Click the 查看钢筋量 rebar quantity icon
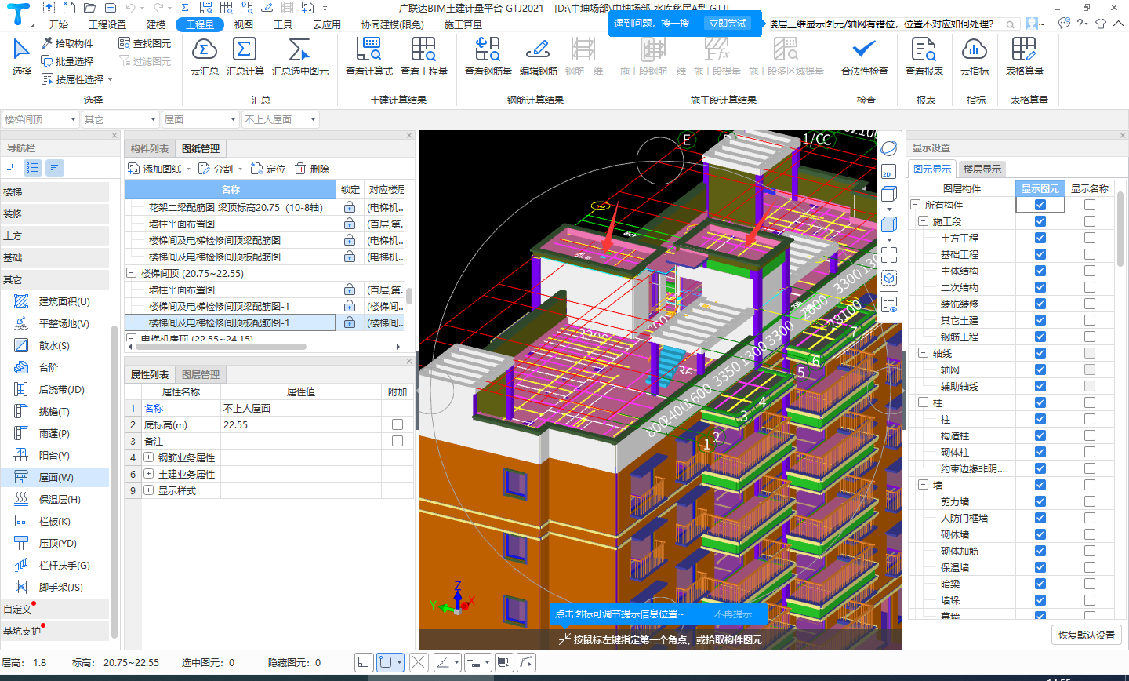1129x681 pixels. (x=488, y=56)
